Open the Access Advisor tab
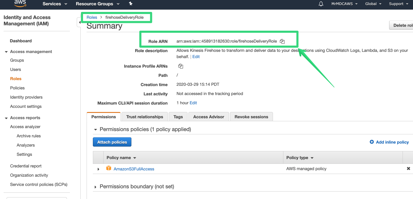The image size is (413, 199). (209, 117)
